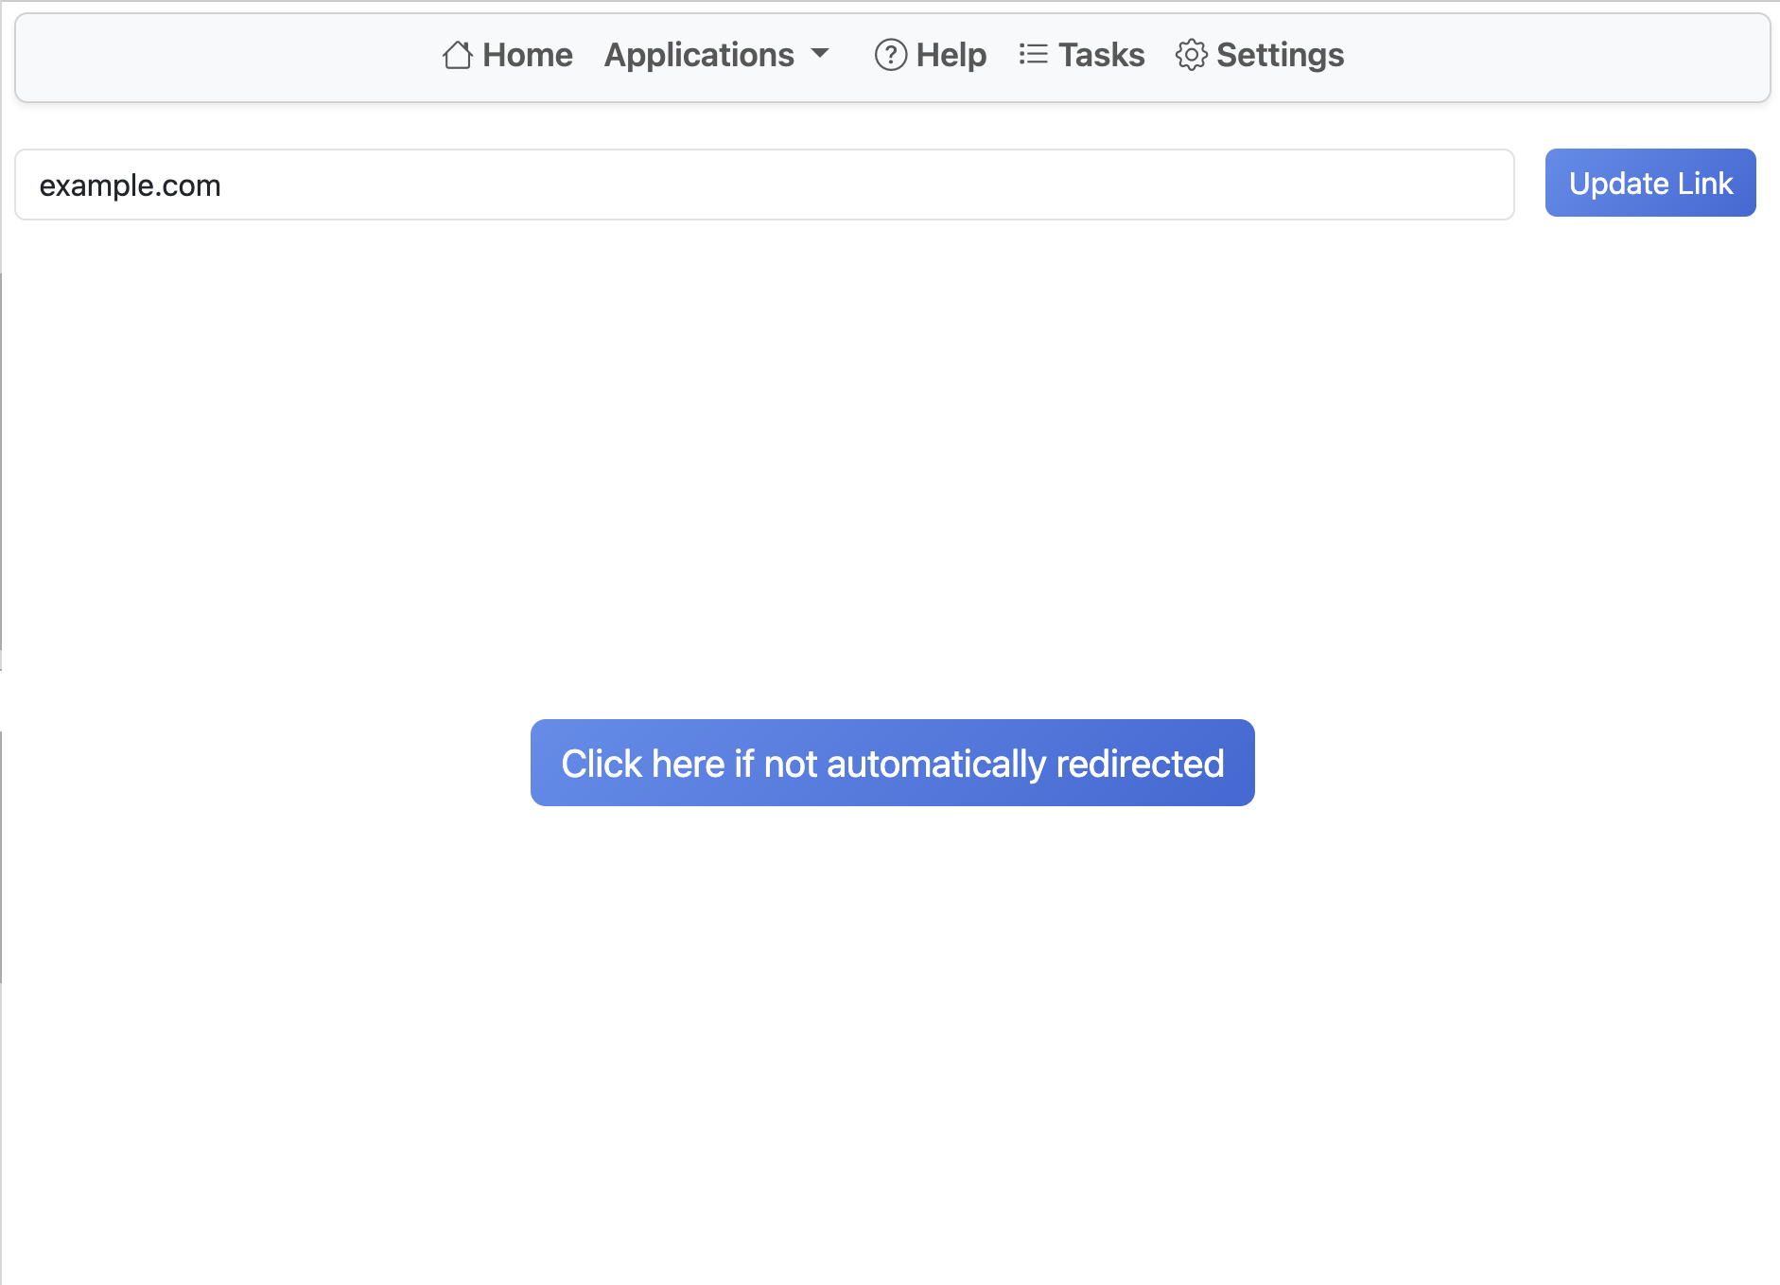This screenshot has width=1780, height=1285.
Task: Click the Update Link button
Action: [x=1649, y=183]
